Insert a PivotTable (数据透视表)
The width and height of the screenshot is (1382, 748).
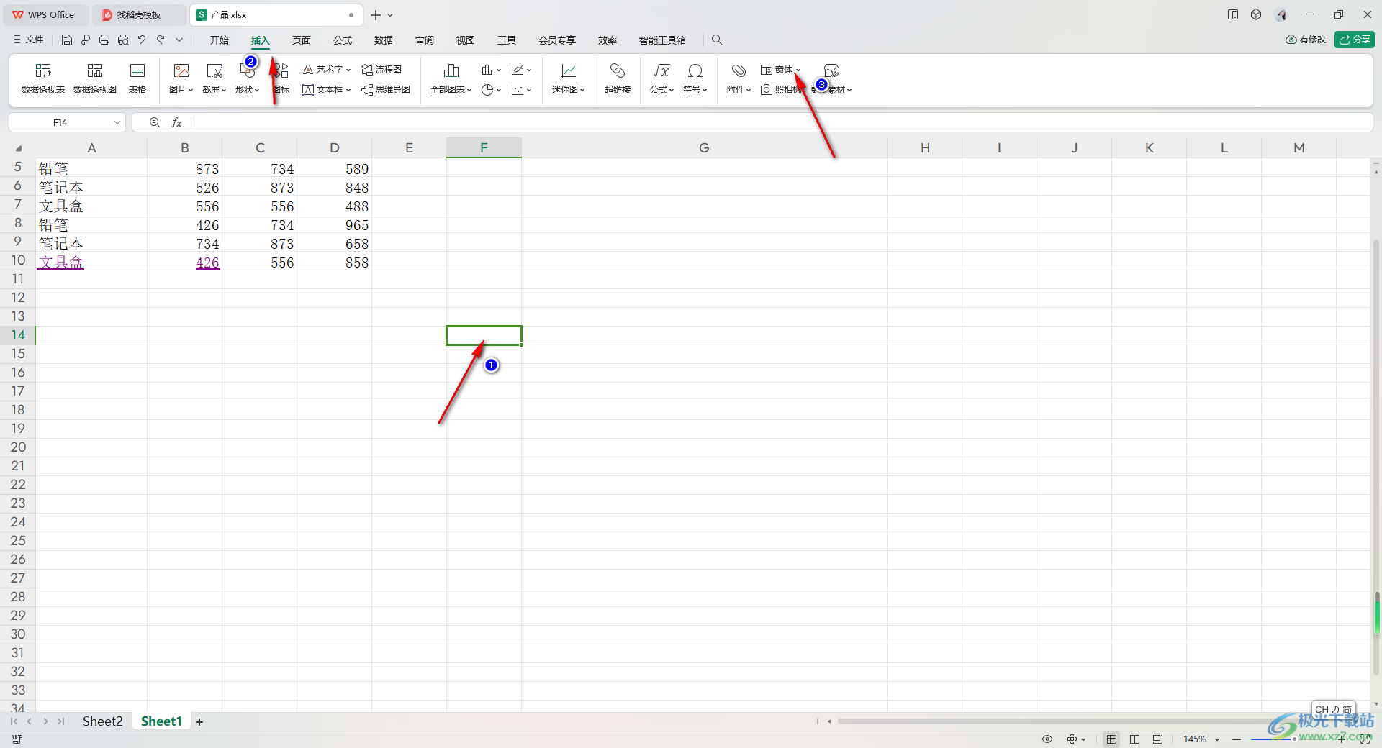pos(43,78)
